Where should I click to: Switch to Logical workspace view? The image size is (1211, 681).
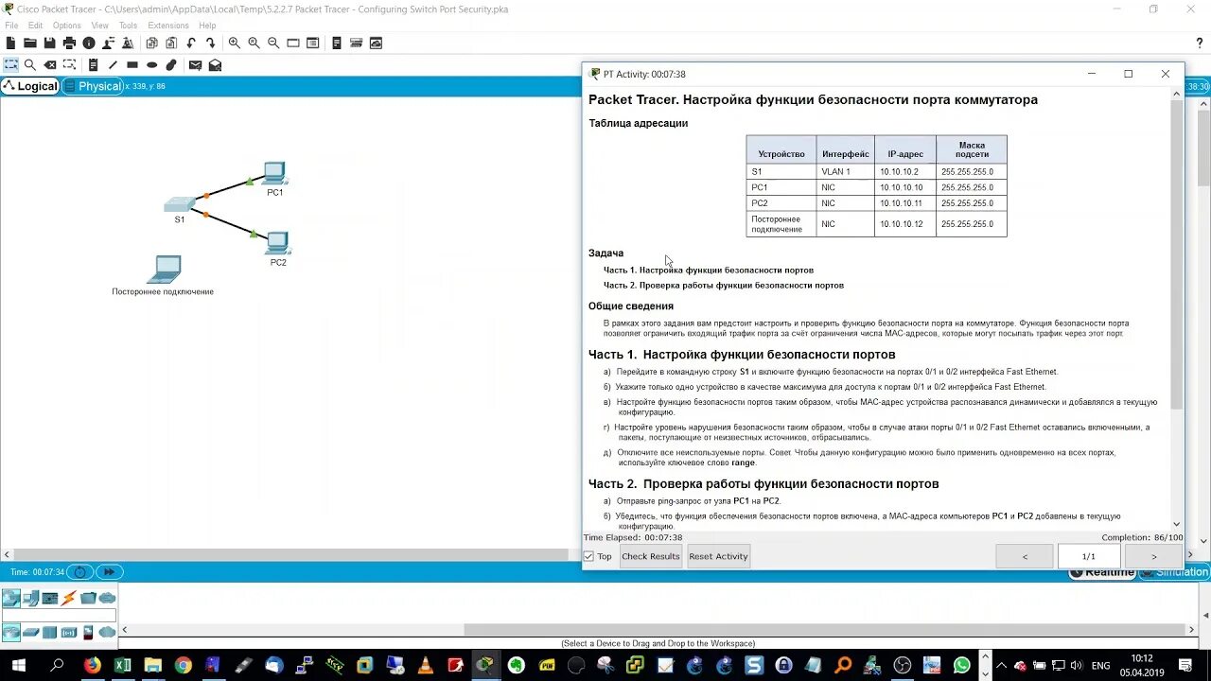30,86
